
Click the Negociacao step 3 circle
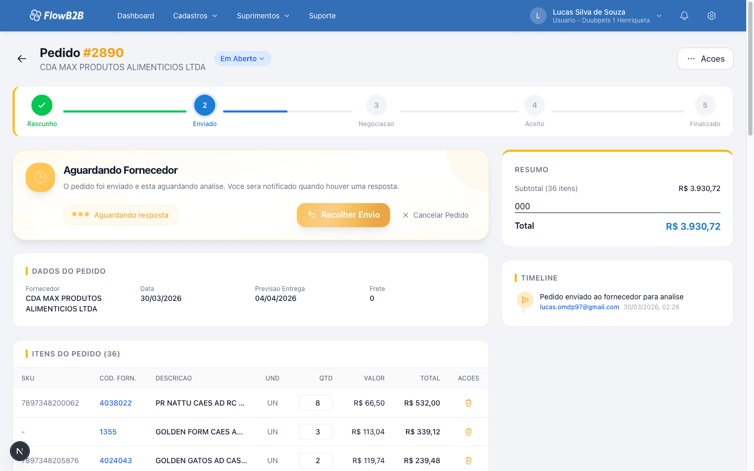[376, 105]
